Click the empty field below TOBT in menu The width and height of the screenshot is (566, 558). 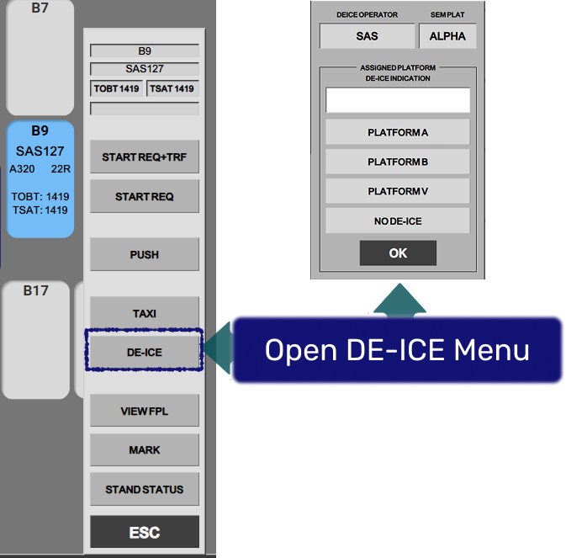pos(145,109)
